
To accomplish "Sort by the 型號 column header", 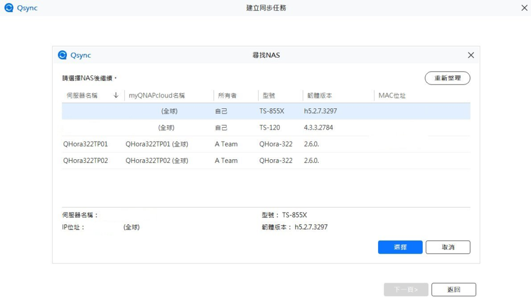I will click(x=269, y=95).
